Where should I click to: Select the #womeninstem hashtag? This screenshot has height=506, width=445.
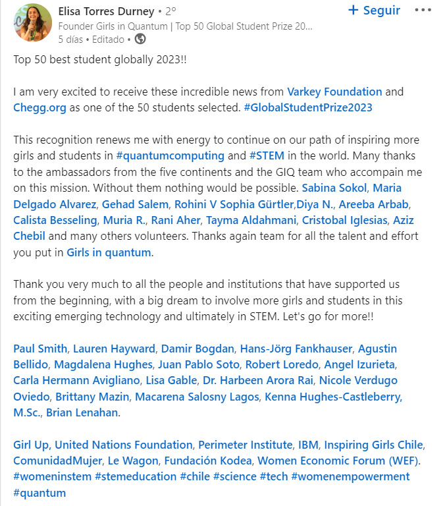click(x=52, y=476)
